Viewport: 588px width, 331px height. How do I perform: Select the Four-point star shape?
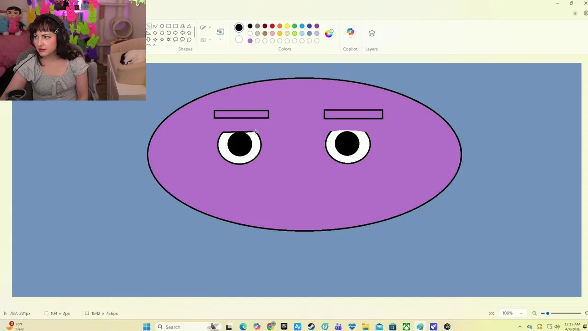click(155, 40)
